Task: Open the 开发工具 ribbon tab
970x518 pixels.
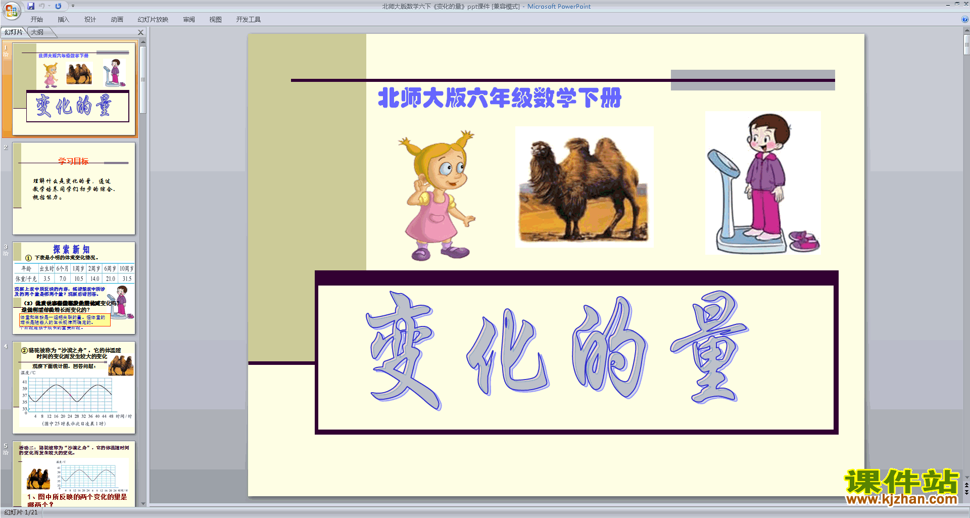Action: tap(249, 20)
